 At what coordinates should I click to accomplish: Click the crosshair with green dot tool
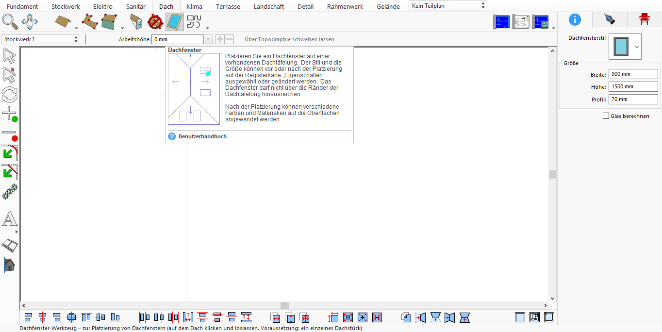pyautogui.click(x=10, y=115)
